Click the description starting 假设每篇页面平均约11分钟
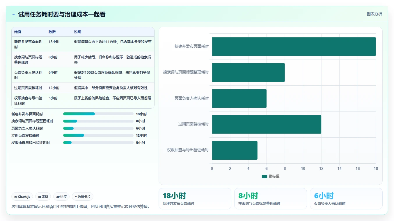394x221 pixels. 113,42
